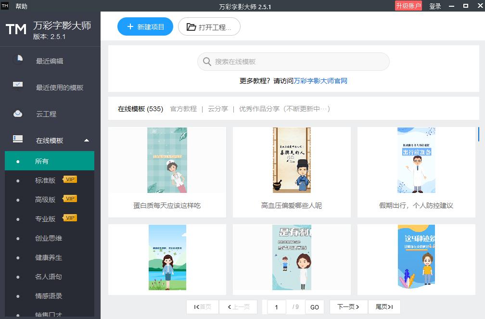Open the 高血压偏爱哪些人呢 template thumbnail
This screenshot has width=485, height=319.
pyautogui.click(x=292, y=160)
